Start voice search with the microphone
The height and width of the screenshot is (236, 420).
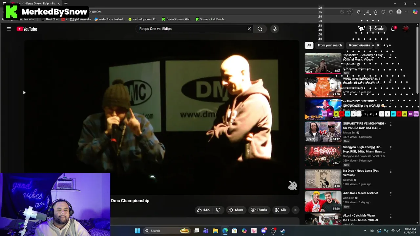tap(275, 29)
